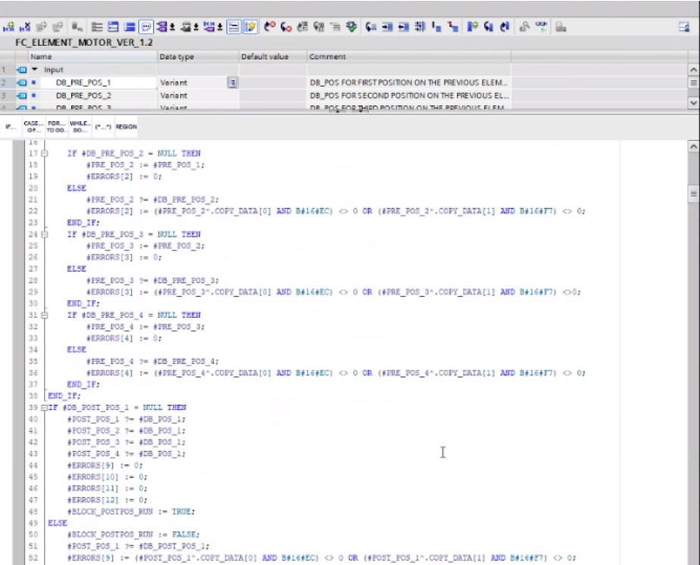700x565 pixels.
Task: Click the code editor vertical scrollbar thumb
Action: click(693, 194)
